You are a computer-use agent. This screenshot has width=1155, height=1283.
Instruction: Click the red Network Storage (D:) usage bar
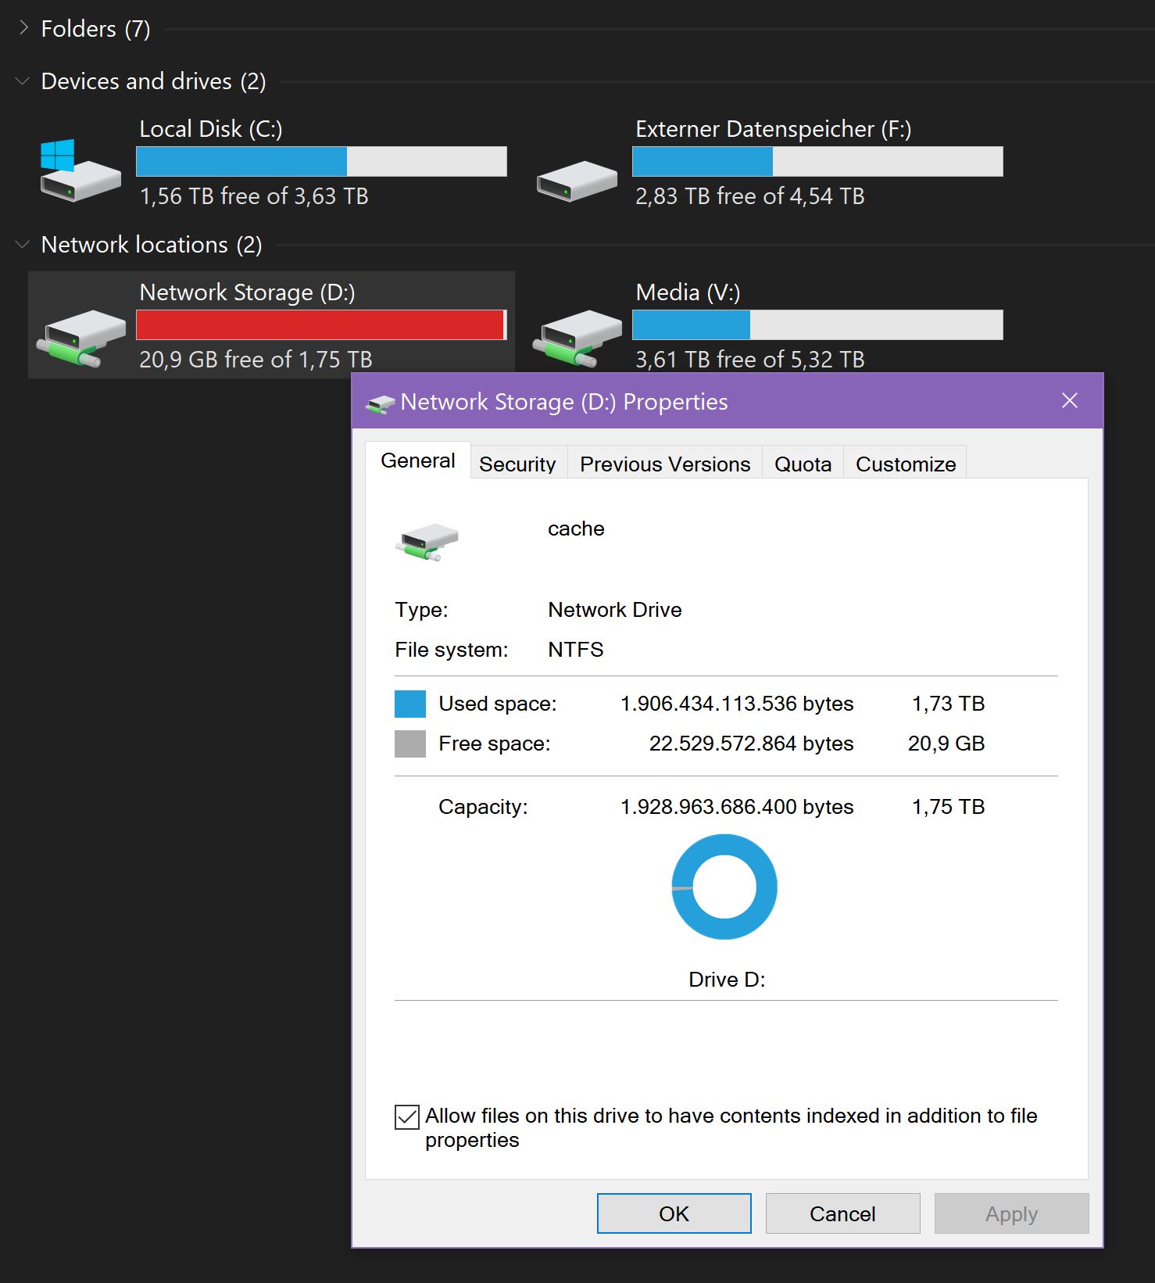click(321, 325)
